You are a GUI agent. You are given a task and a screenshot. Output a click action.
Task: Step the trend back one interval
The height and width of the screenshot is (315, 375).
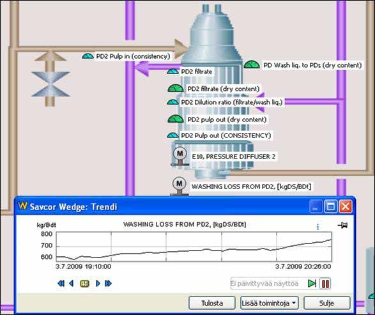71,284
